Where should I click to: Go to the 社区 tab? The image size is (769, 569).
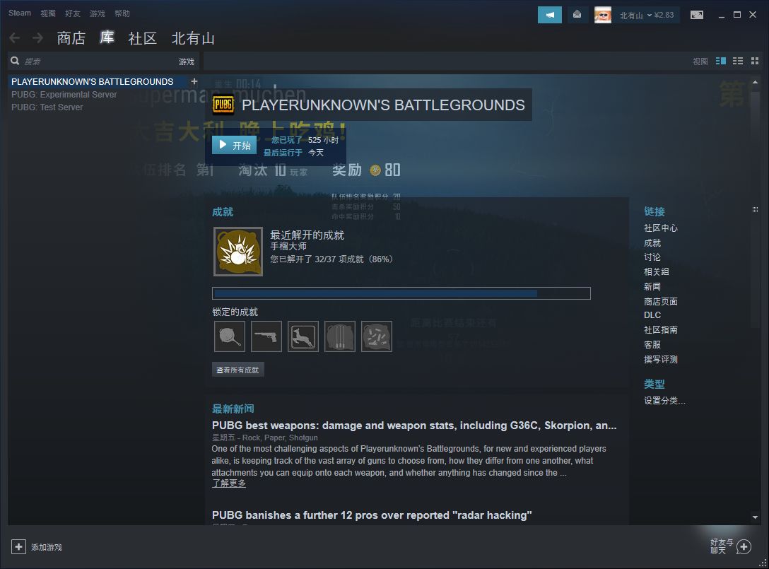142,37
